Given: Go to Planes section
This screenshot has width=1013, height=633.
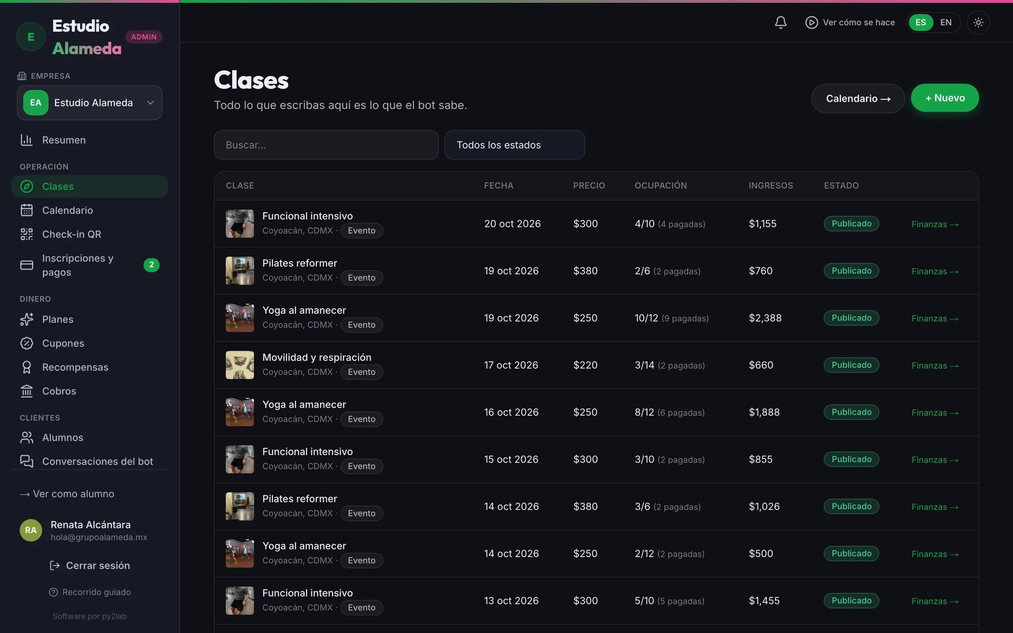Looking at the screenshot, I should coord(89,319).
